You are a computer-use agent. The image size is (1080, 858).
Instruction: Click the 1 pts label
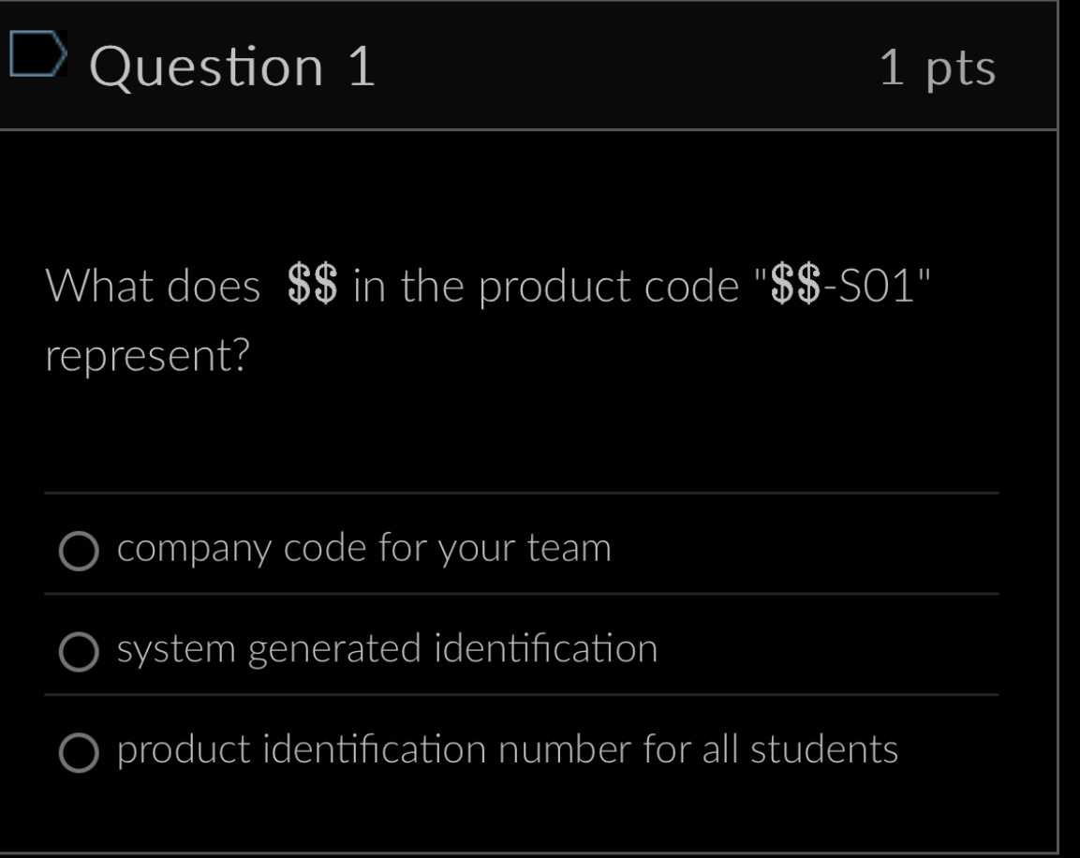[x=937, y=68]
